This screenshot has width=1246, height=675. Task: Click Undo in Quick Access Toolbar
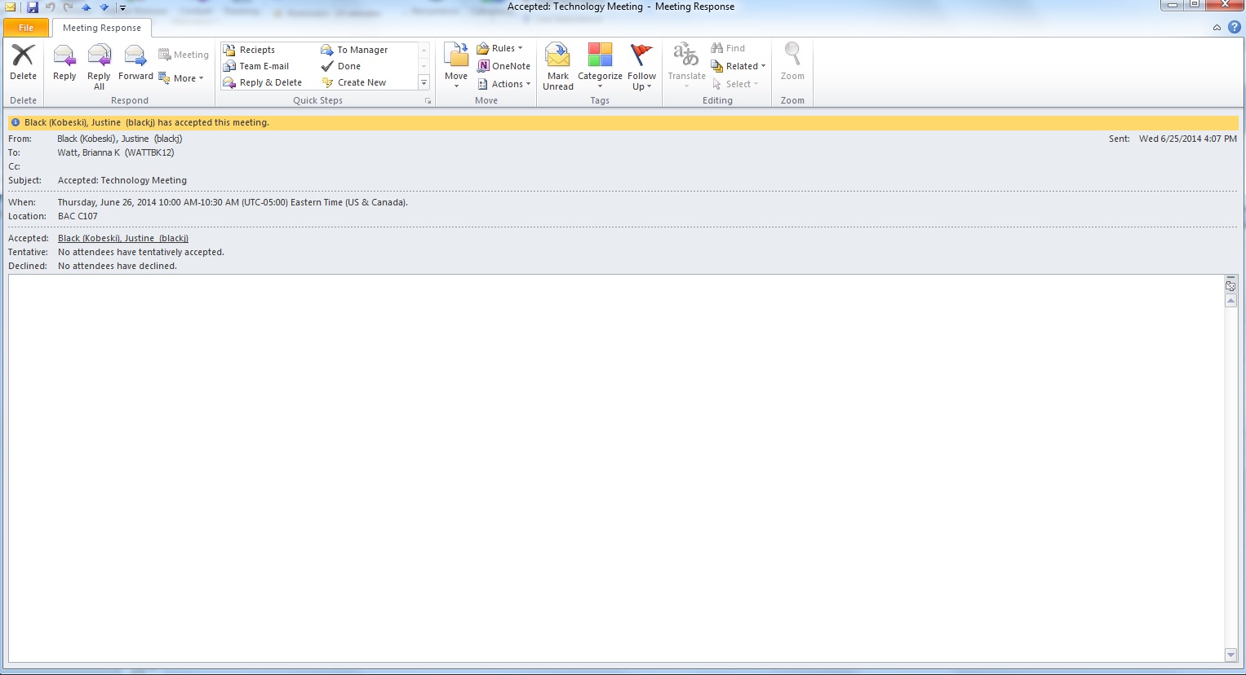click(x=50, y=7)
